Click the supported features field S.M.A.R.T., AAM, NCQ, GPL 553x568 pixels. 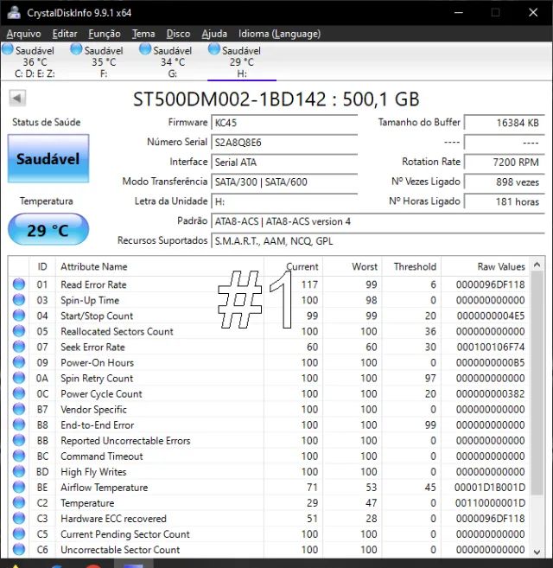378,241
